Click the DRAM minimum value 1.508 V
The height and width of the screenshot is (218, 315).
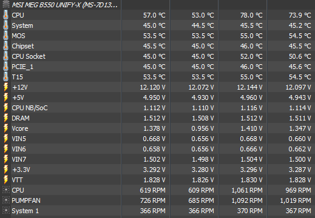coord(203,118)
